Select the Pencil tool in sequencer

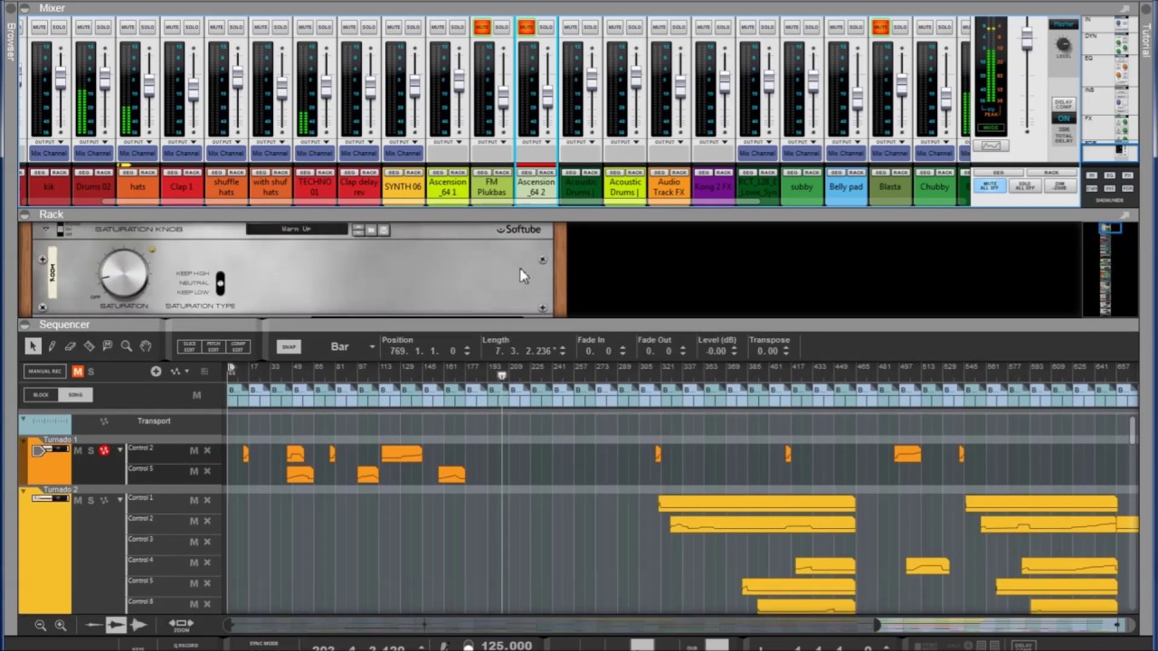pos(52,346)
